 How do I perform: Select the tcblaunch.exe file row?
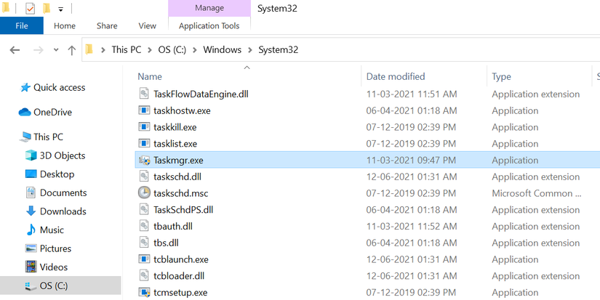click(x=181, y=259)
